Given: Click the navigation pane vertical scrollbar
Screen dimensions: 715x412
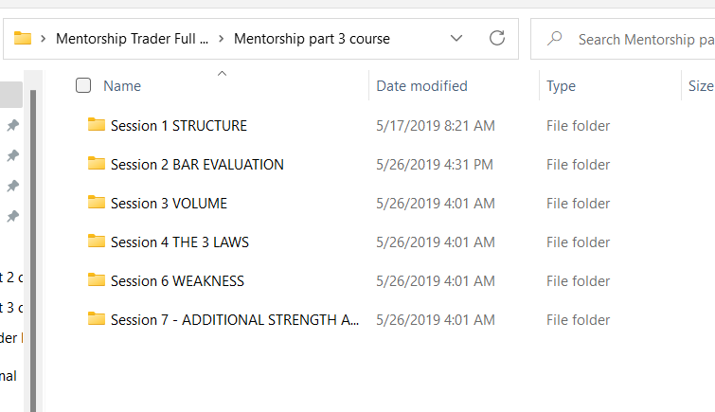Looking at the screenshot, I should [x=33, y=237].
